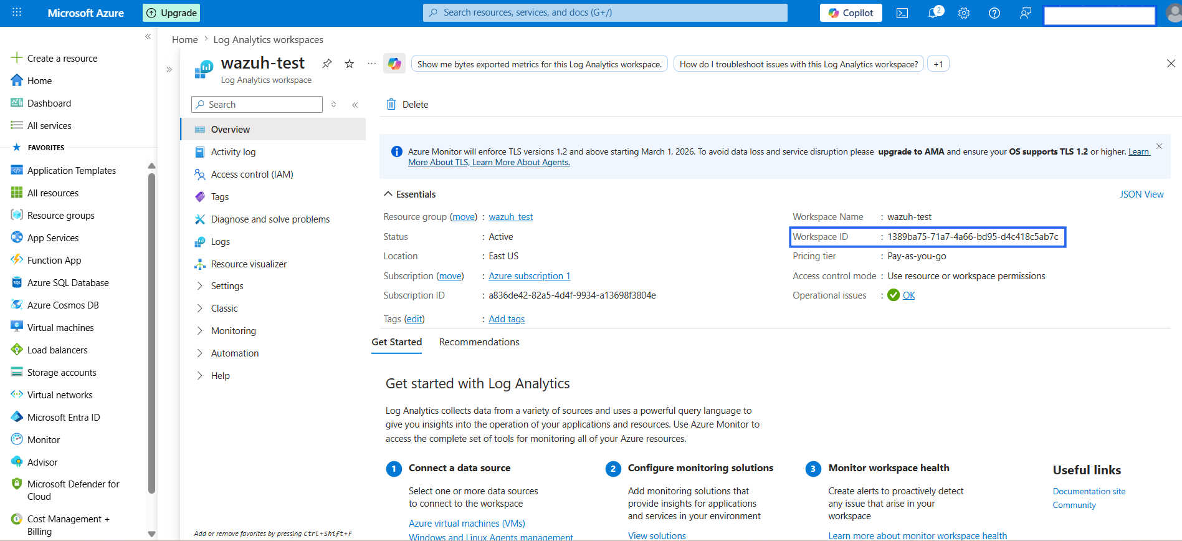Click the Copilot icon beside suggestions
1182x541 pixels.
(x=394, y=64)
